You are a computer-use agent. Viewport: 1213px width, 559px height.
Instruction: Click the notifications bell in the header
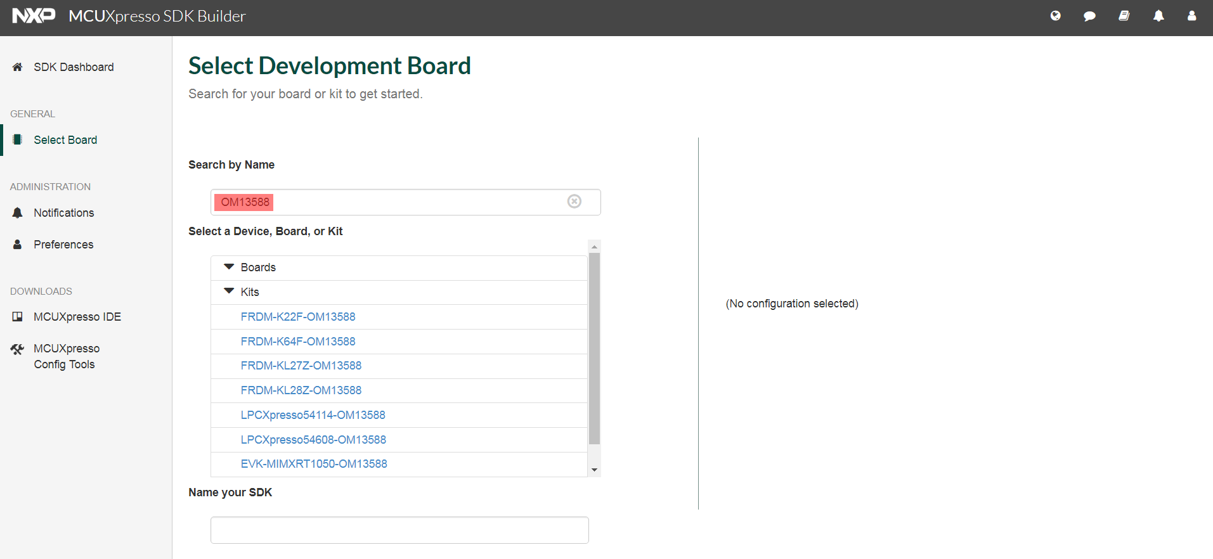pos(1158,16)
